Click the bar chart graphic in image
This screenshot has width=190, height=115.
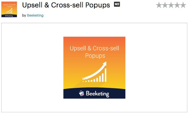coord(94,76)
